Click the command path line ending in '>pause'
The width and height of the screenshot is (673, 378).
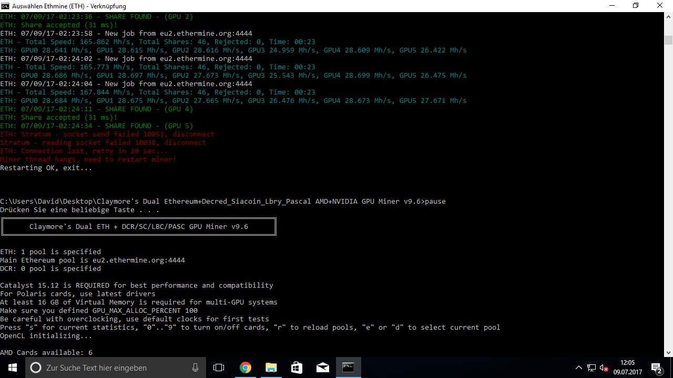coord(223,202)
